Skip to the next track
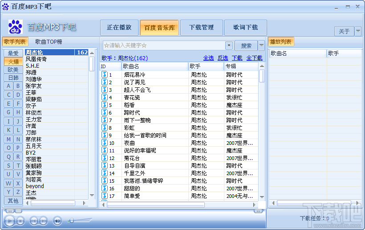The width and height of the screenshot is (365, 230). [x=43, y=221]
